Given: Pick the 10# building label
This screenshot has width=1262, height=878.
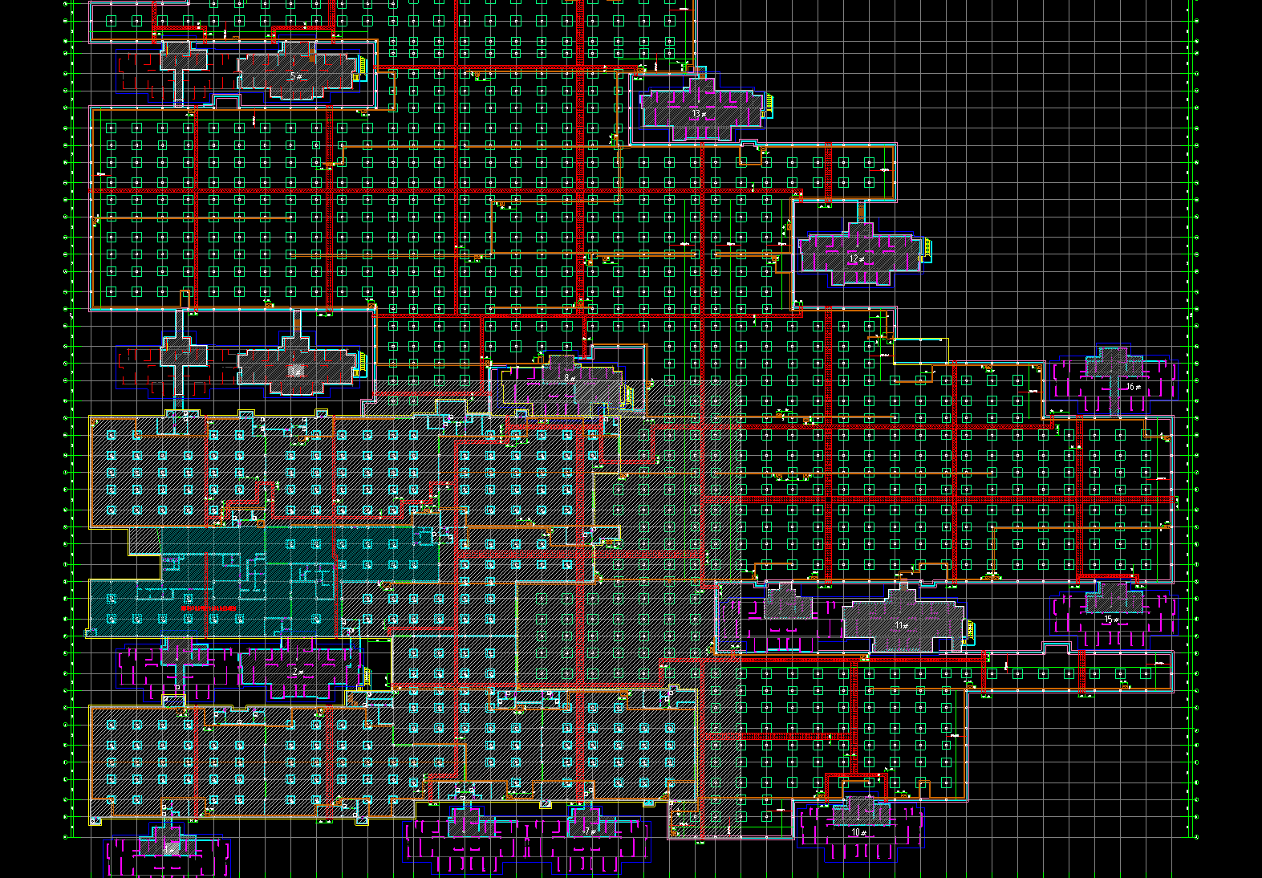Looking at the screenshot, I should (x=859, y=832).
